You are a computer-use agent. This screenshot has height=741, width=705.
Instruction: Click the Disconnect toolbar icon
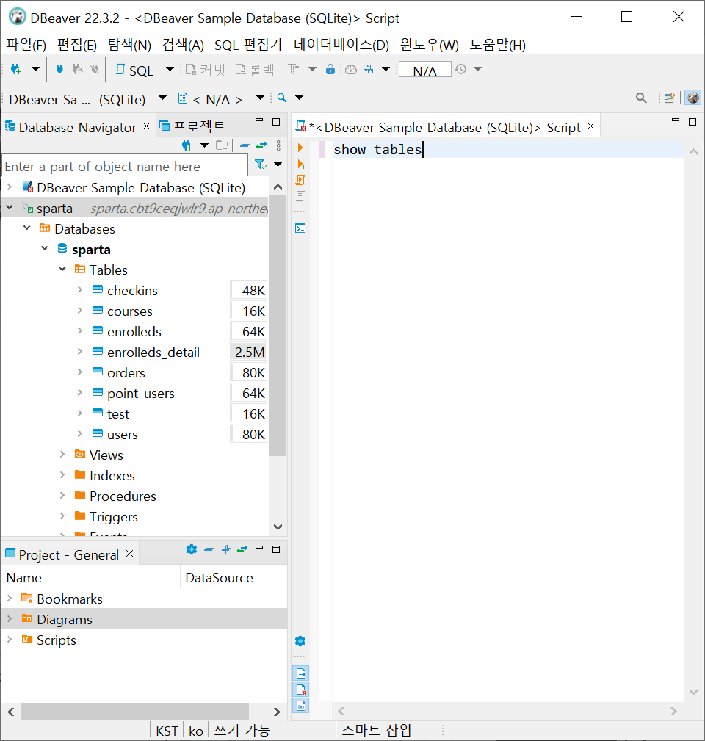pos(95,70)
